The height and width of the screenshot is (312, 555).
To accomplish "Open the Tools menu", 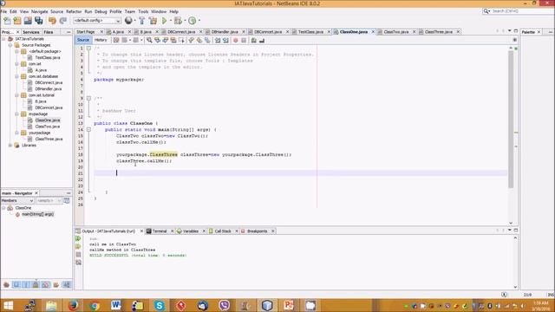I will [x=143, y=11].
